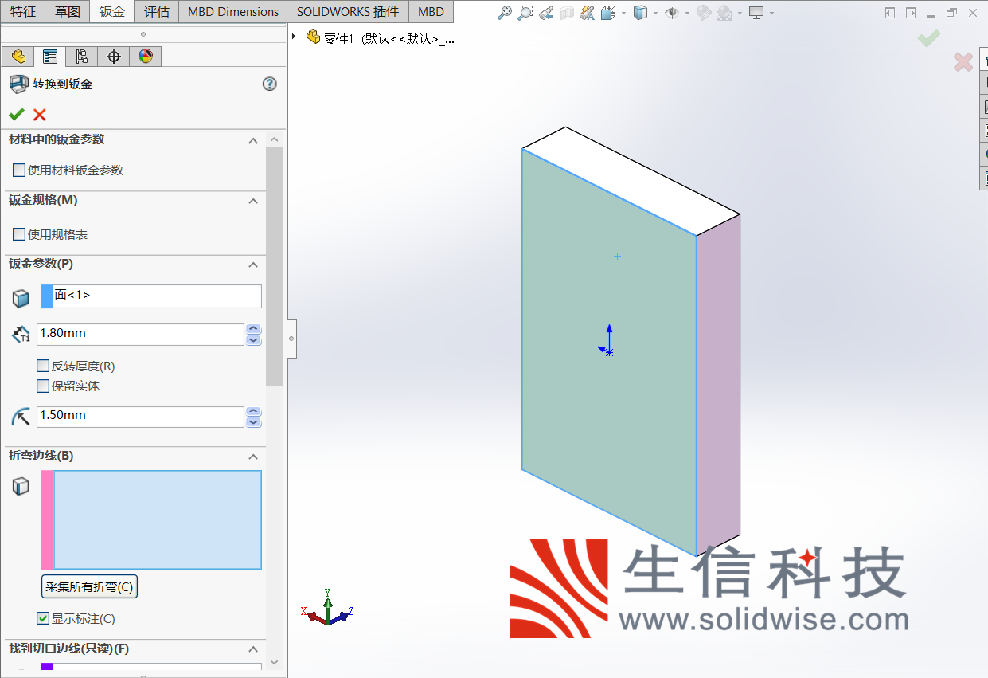Check the 反转厚度(R) option
Image resolution: width=988 pixels, height=678 pixels.
[x=43, y=366]
